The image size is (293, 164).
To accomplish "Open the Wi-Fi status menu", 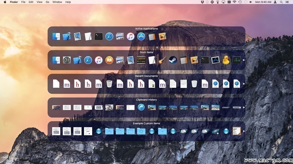I will pyautogui.click(x=234, y=2).
